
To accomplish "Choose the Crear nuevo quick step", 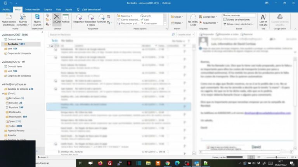I will [x=149, y=24].
